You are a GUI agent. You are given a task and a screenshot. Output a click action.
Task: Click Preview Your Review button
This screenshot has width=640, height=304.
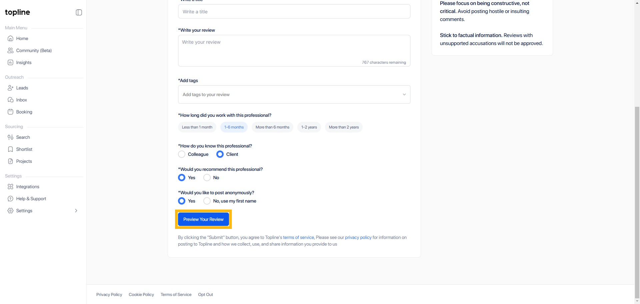pos(203,219)
